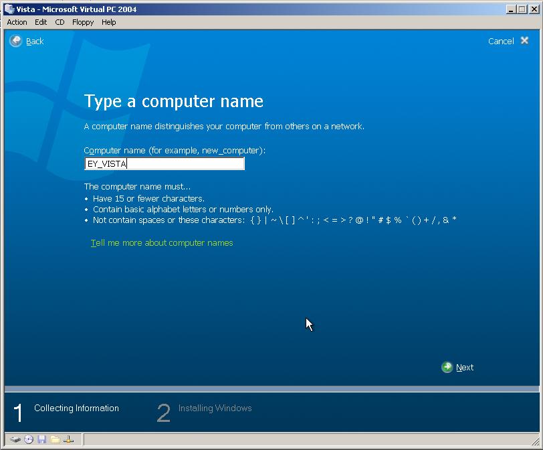
Task: Click the X icon beside Cancel
Action: 525,41
